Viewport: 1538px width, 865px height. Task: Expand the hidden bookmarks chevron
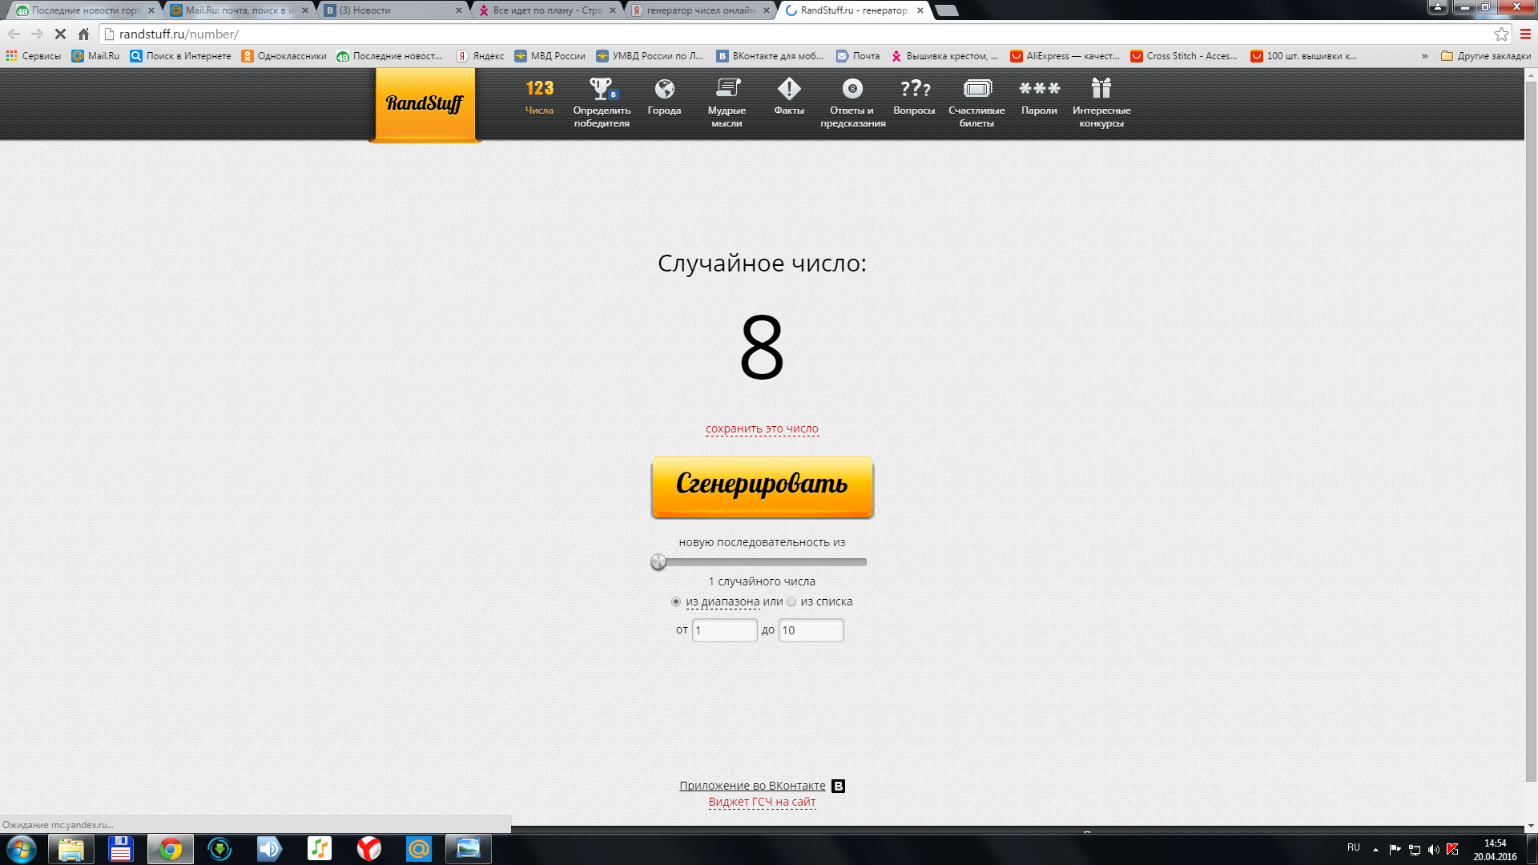tap(1424, 56)
